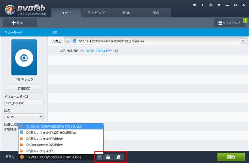This screenshot has height=163, width=249.
Task: Click the ISO image output icon
Action: tap(119, 157)
